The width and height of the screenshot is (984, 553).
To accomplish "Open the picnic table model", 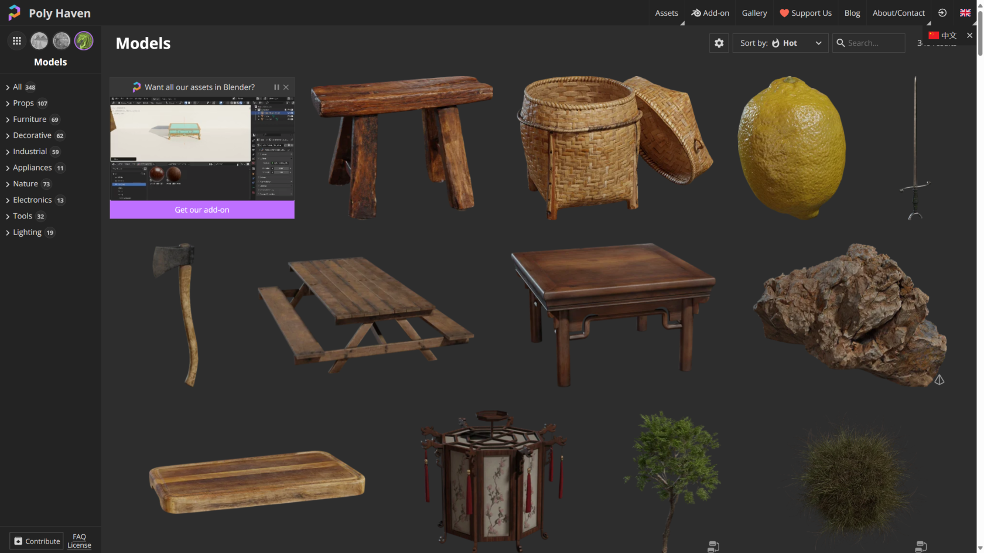I will tap(366, 315).
